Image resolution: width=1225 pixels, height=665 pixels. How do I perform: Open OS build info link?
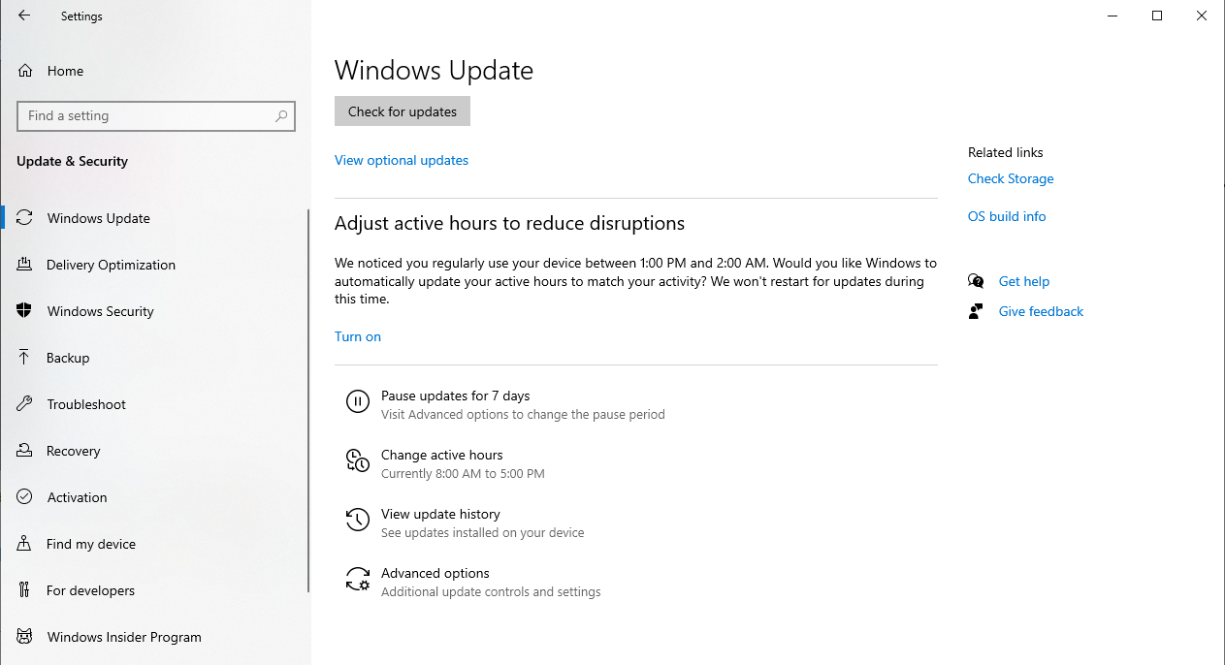click(x=1007, y=216)
